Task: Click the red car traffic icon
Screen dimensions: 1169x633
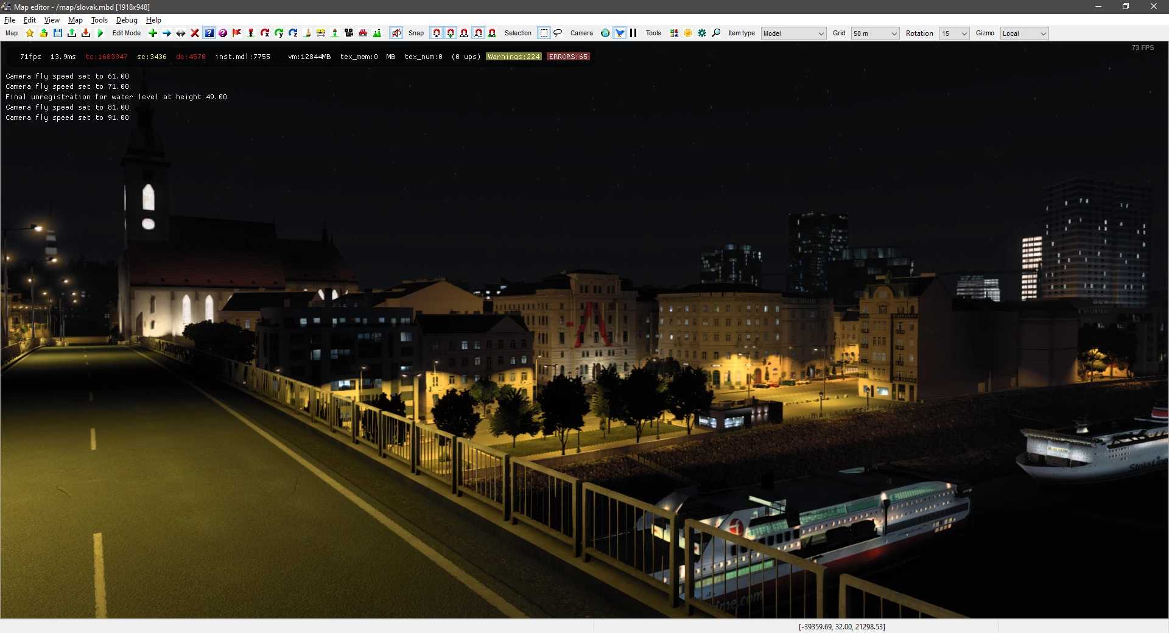Action: (x=363, y=33)
